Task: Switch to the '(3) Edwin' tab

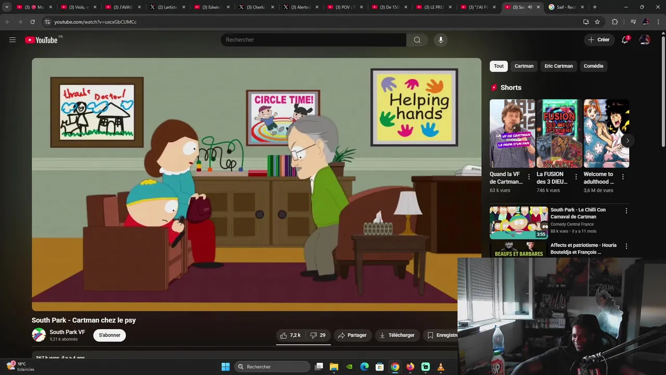Action: point(211,7)
